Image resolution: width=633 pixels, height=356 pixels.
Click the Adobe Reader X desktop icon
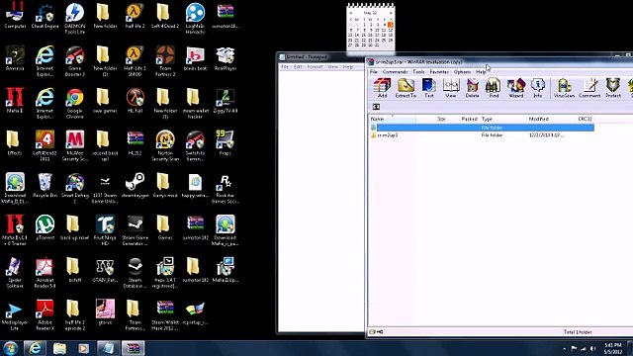tap(45, 314)
